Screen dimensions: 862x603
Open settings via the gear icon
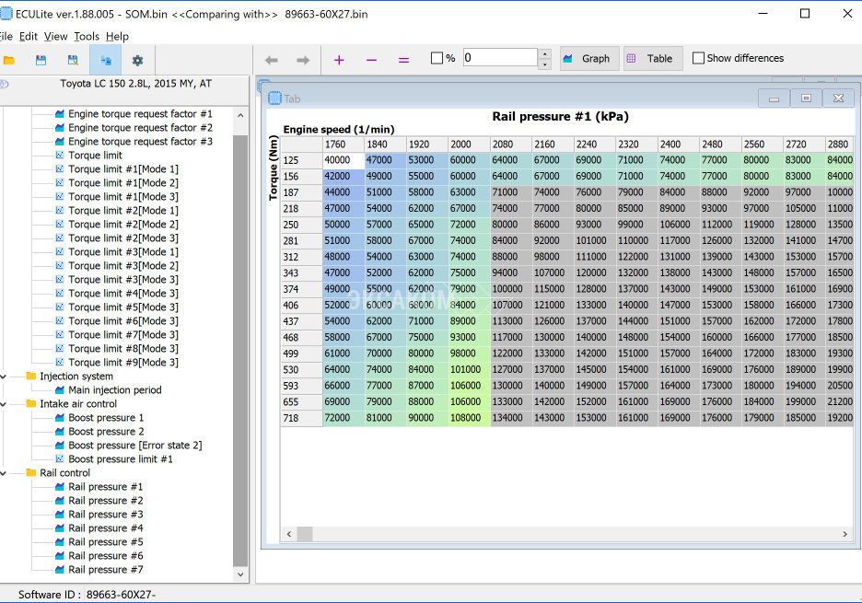pyautogui.click(x=137, y=61)
